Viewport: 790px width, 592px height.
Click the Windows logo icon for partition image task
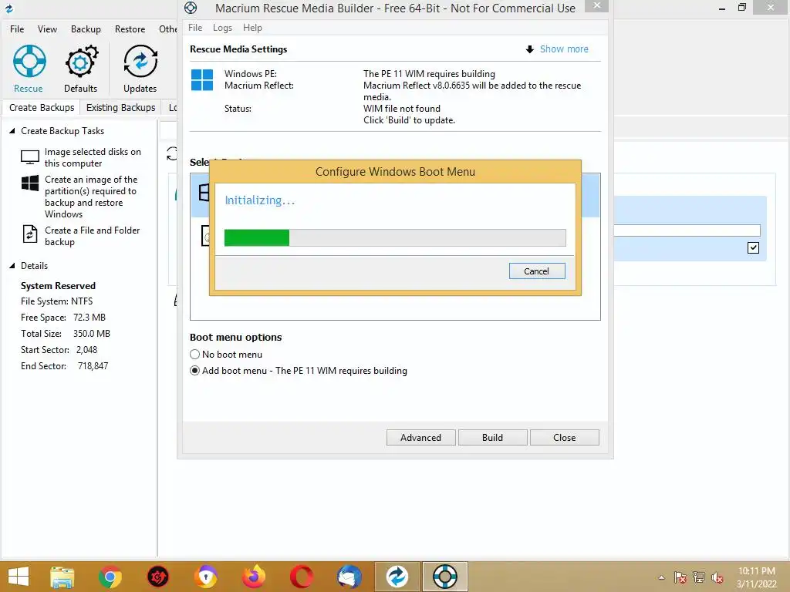point(30,183)
